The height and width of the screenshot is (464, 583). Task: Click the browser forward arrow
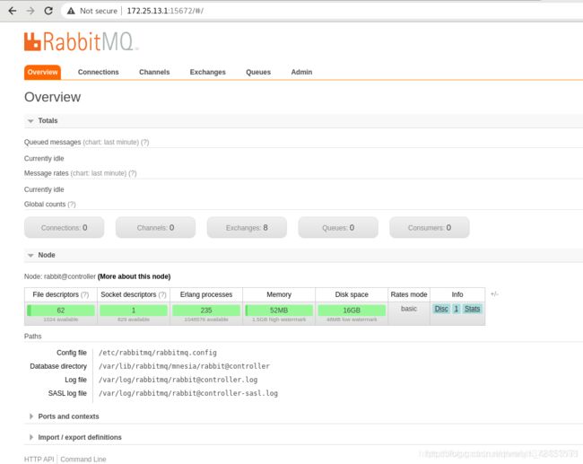click(x=30, y=11)
